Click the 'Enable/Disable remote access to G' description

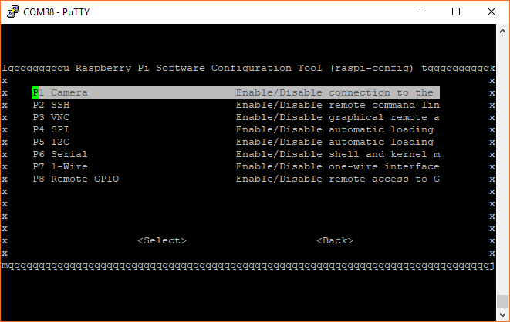338,179
